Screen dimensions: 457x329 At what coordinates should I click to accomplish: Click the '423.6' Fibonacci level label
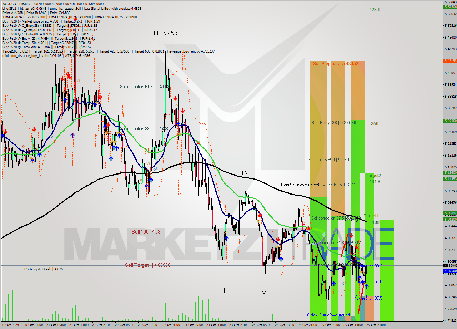click(x=375, y=10)
